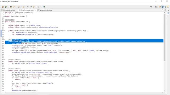Screen dimensions: 170x95
Task: Open the Forward navigation history dropdown
Action: pos(41,7)
